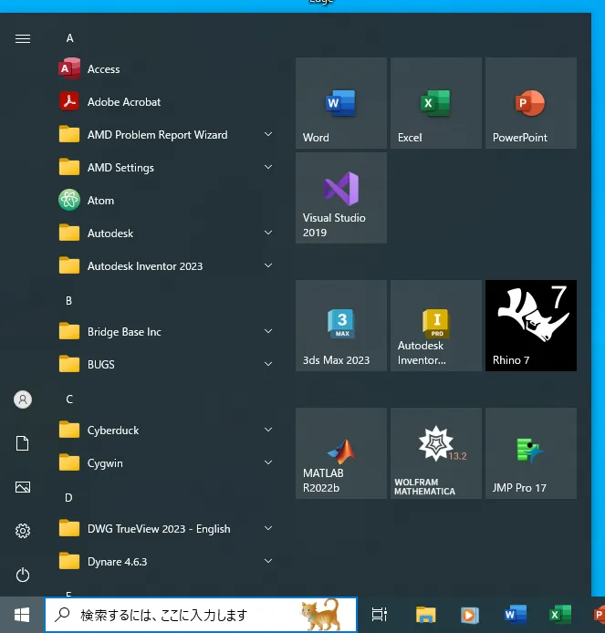This screenshot has height=633, width=605.
Task: Open the Autodesk Inventor Pro tile
Action: point(435,326)
